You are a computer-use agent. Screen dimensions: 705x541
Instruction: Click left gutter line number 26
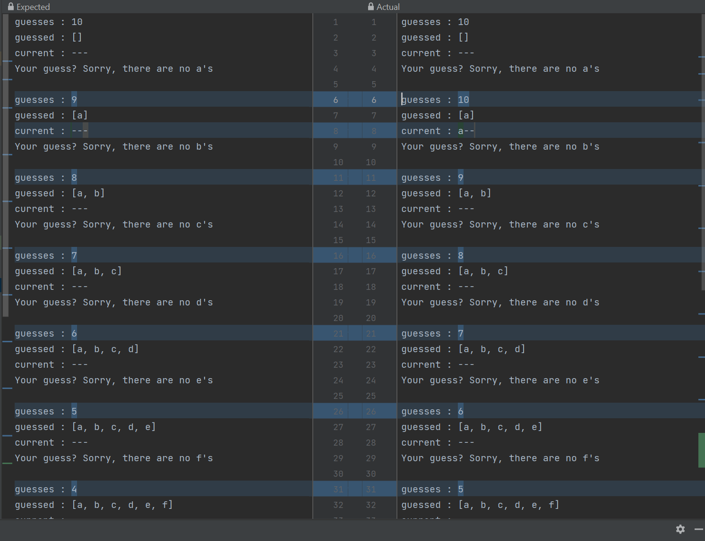click(338, 412)
